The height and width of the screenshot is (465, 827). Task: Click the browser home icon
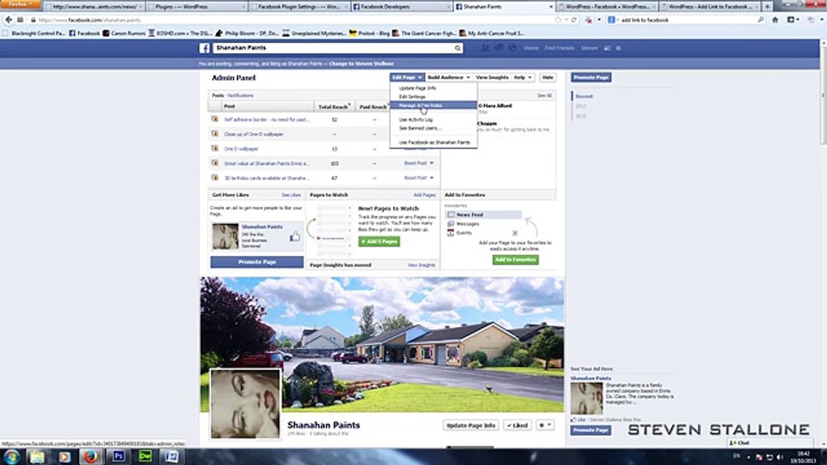pyautogui.click(x=775, y=20)
